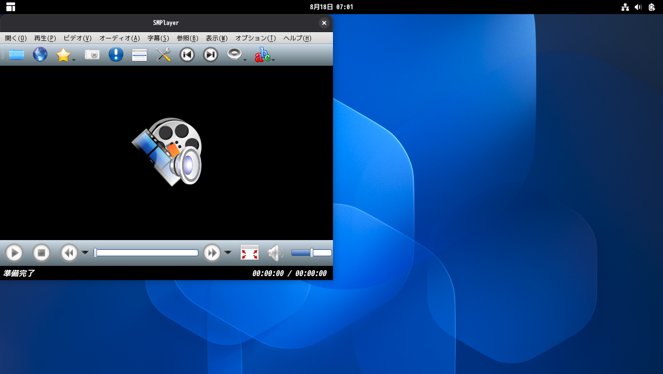The height and width of the screenshot is (374, 663).
Task: Open the activities overview icon in top bar
Action: (11, 7)
